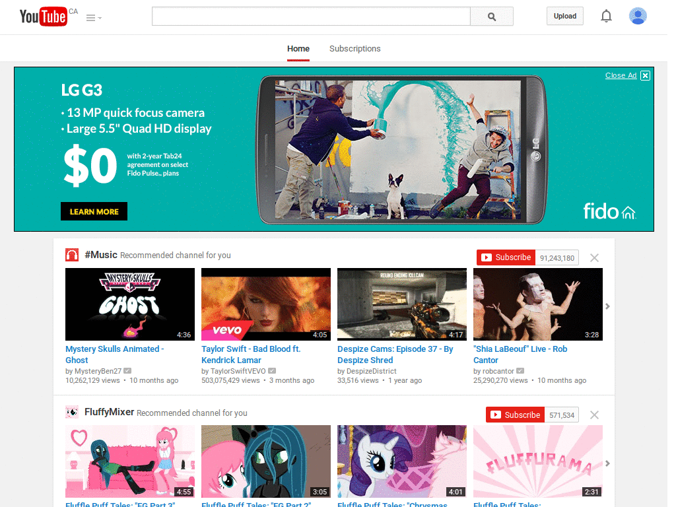
Task: Subscribe to the FluffyMixer channel
Action: click(515, 415)
